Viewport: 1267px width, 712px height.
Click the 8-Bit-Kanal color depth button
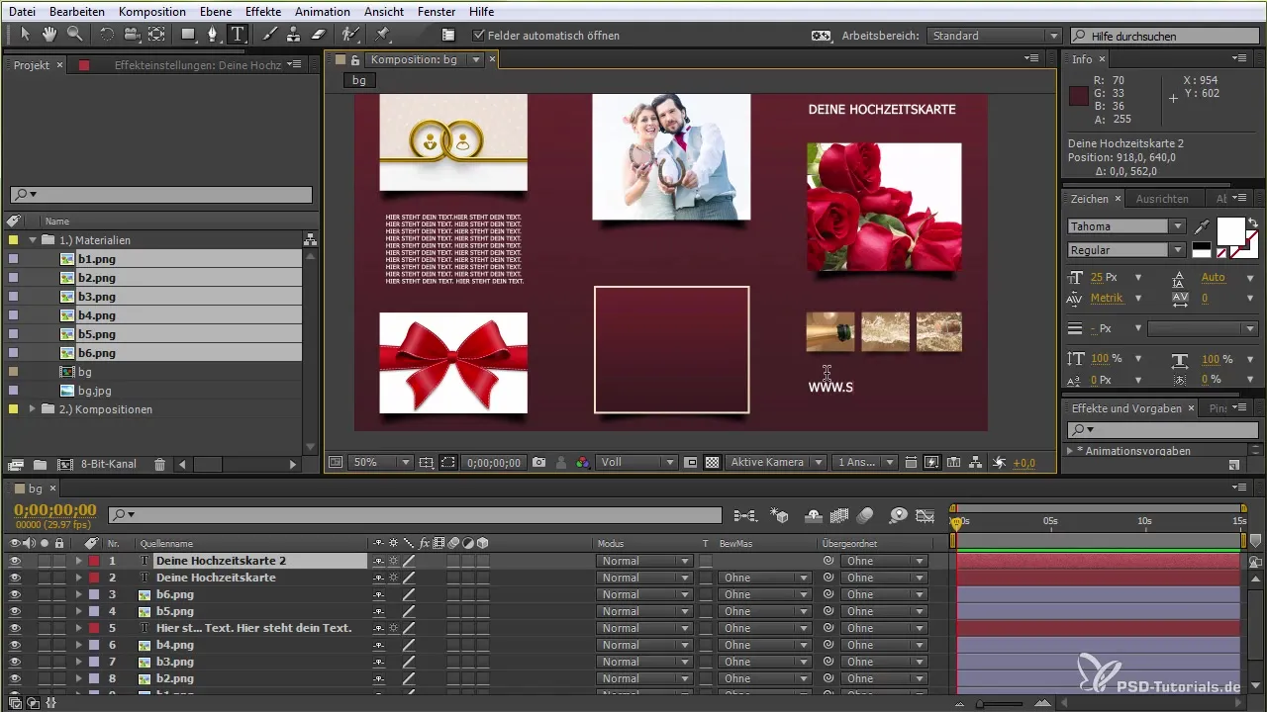110,464
